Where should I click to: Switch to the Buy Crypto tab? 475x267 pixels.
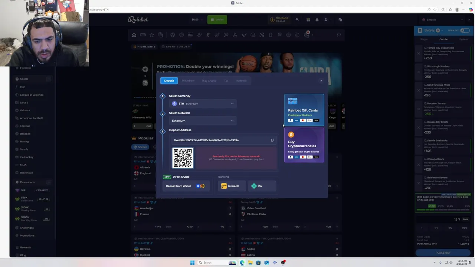click(x=209, y=80)
